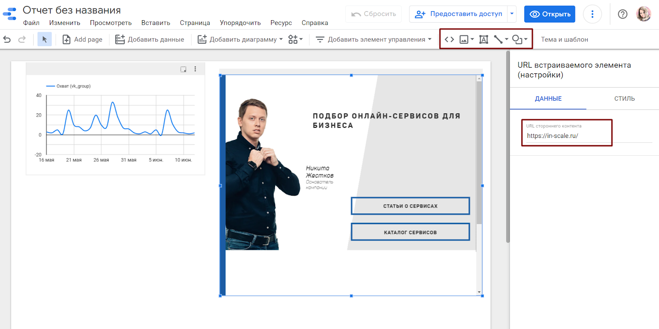Open the Вставить menu
This screenshot has height=329, width=659.
[x=156, y=23]
